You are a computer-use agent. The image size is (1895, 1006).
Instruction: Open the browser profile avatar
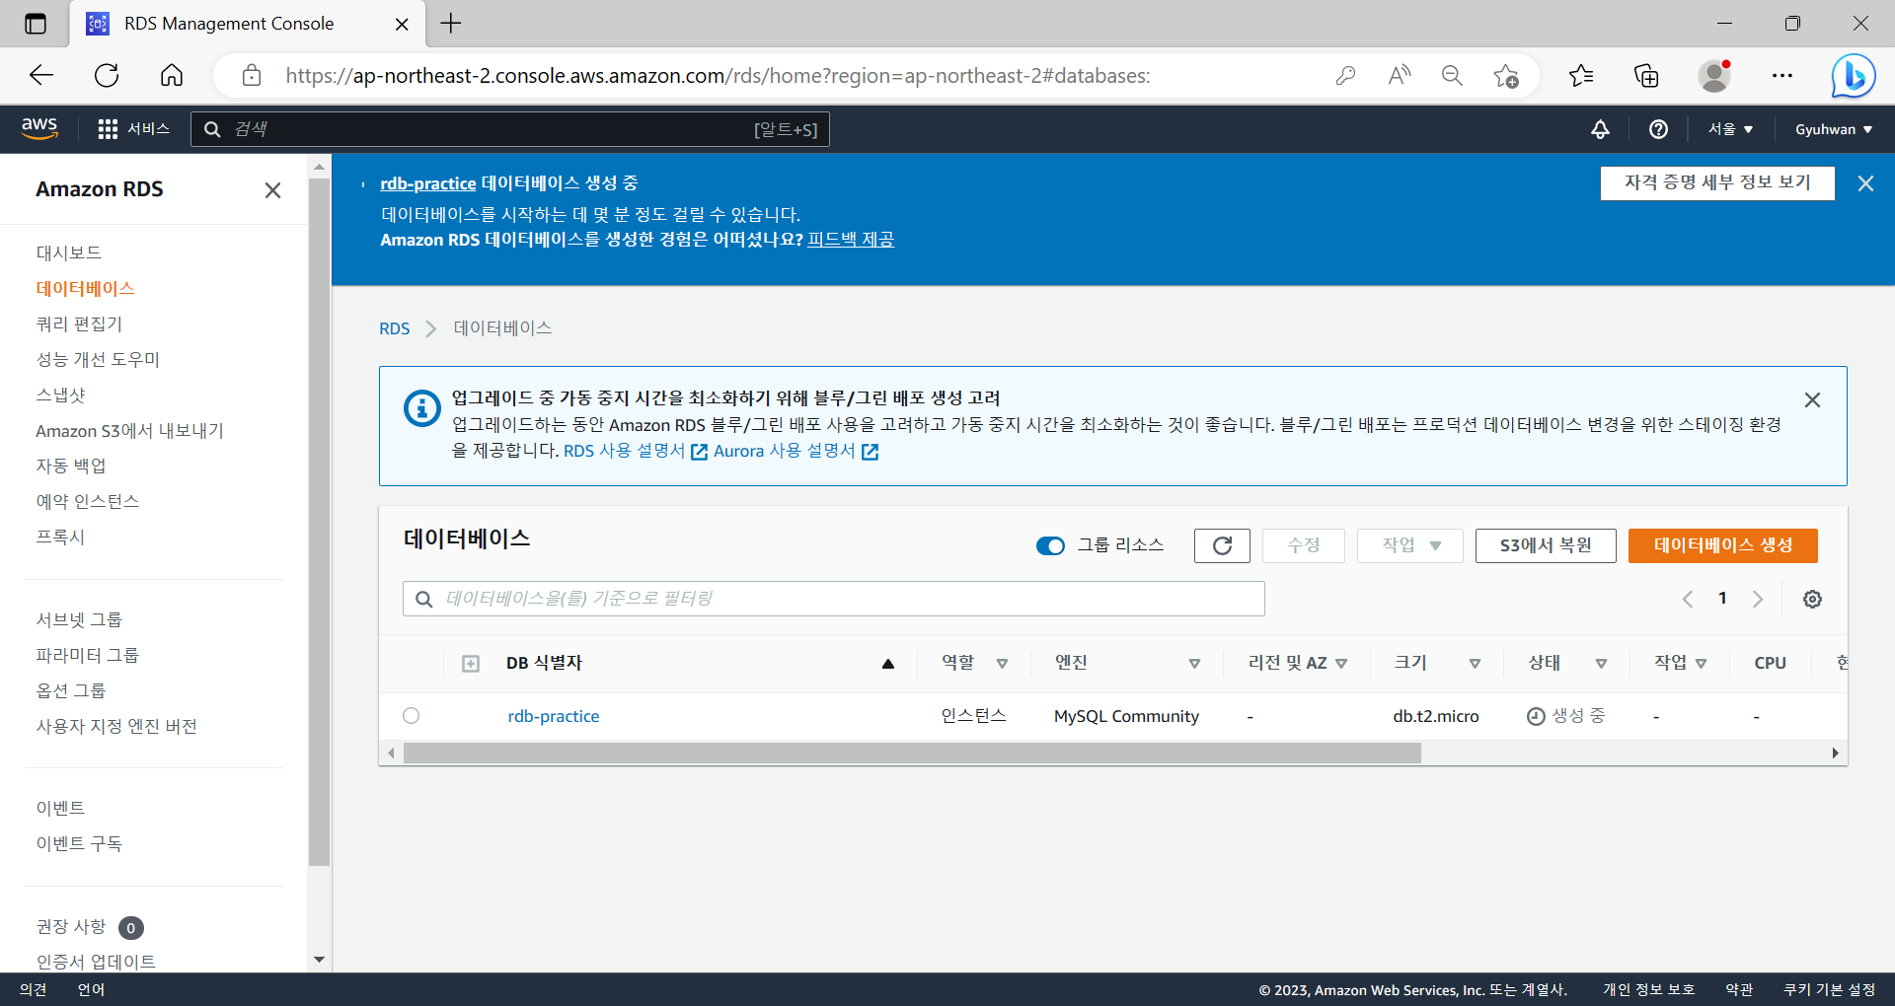1714,75
